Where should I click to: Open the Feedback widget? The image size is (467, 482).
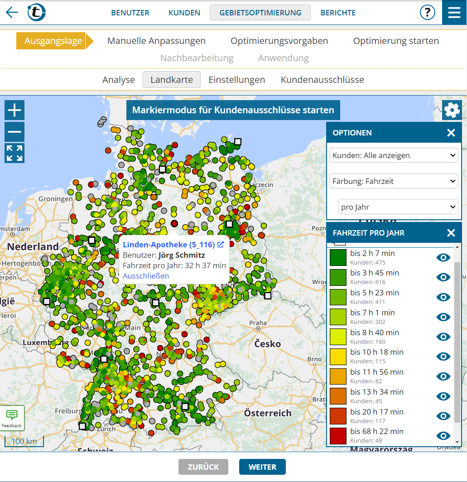[x=12, y=418]
